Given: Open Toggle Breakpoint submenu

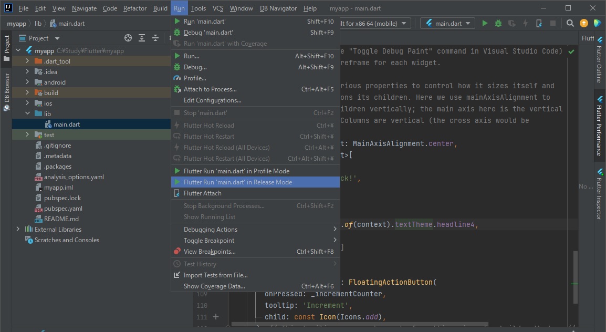Looking at the screenshot, I should point(255,241).
